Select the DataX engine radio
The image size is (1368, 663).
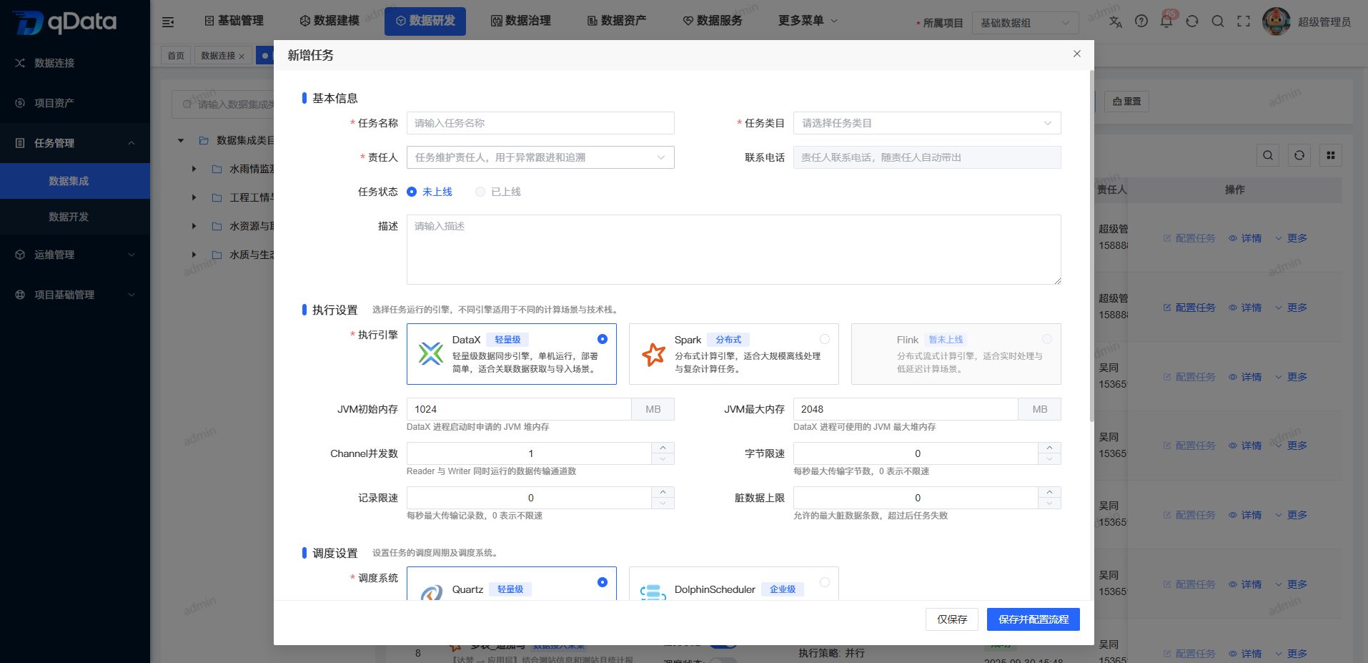603,339
